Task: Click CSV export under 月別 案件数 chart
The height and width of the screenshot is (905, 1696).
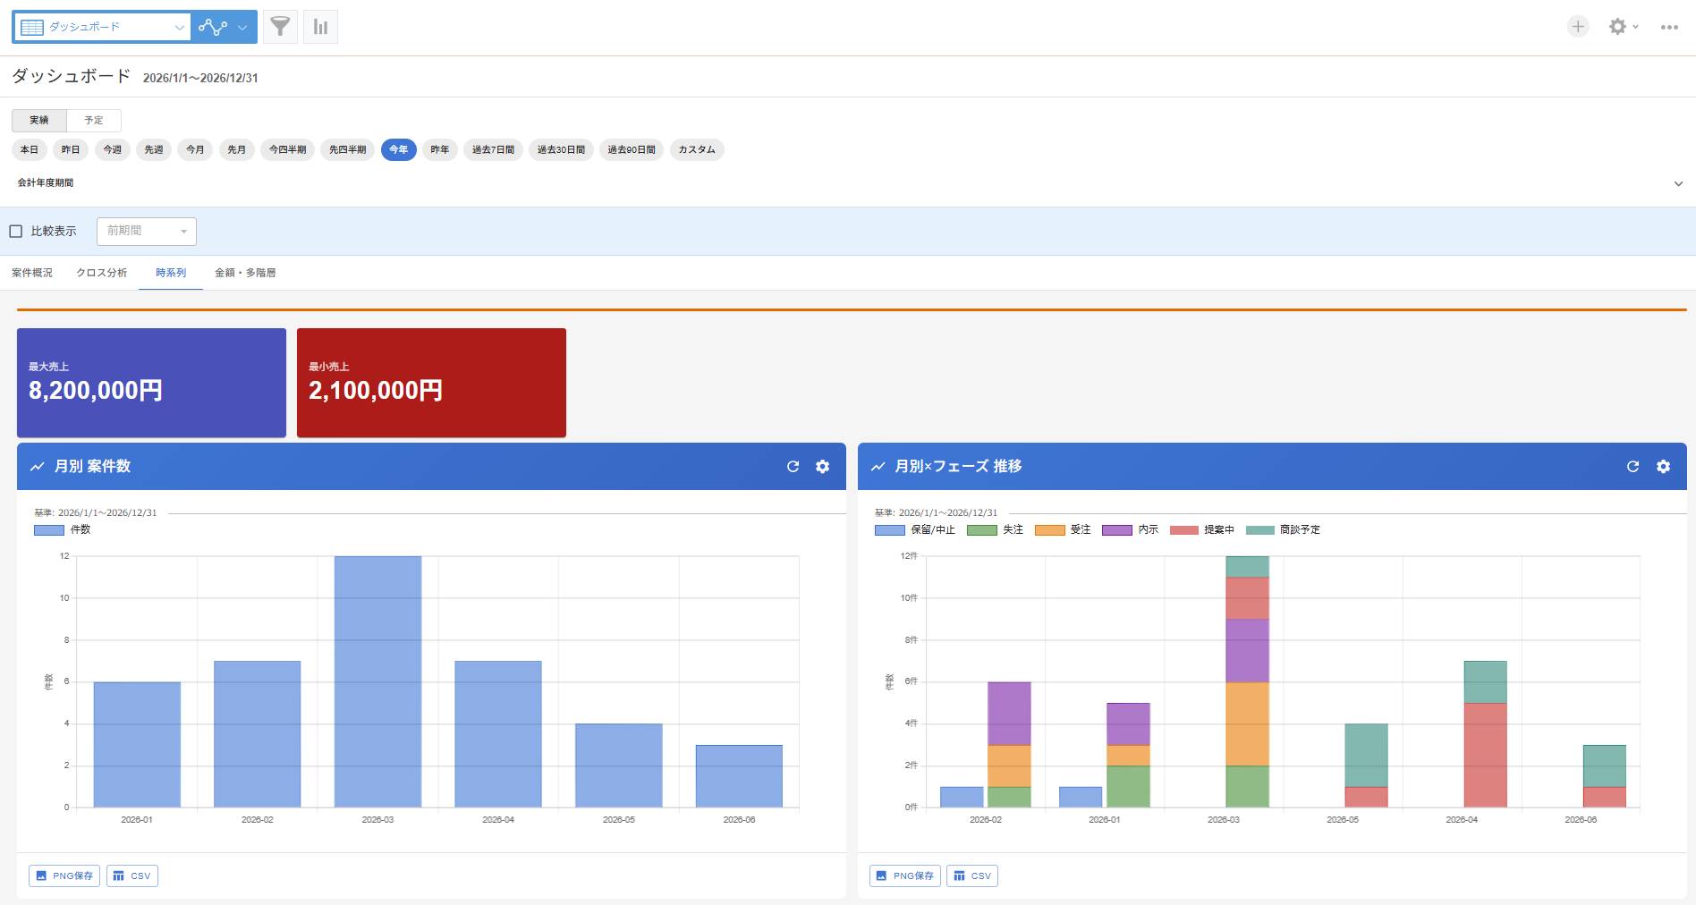Action: [x=132, y=876]
